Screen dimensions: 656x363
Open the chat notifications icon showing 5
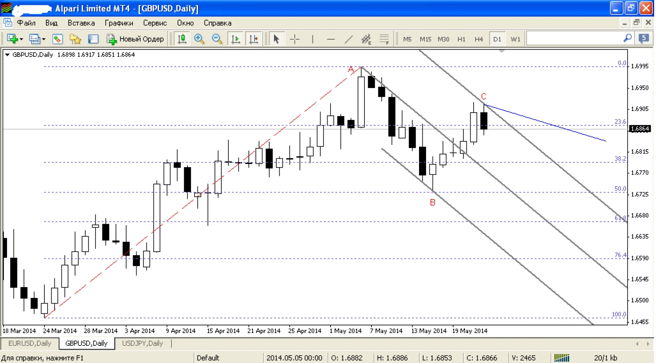point(644,39)
